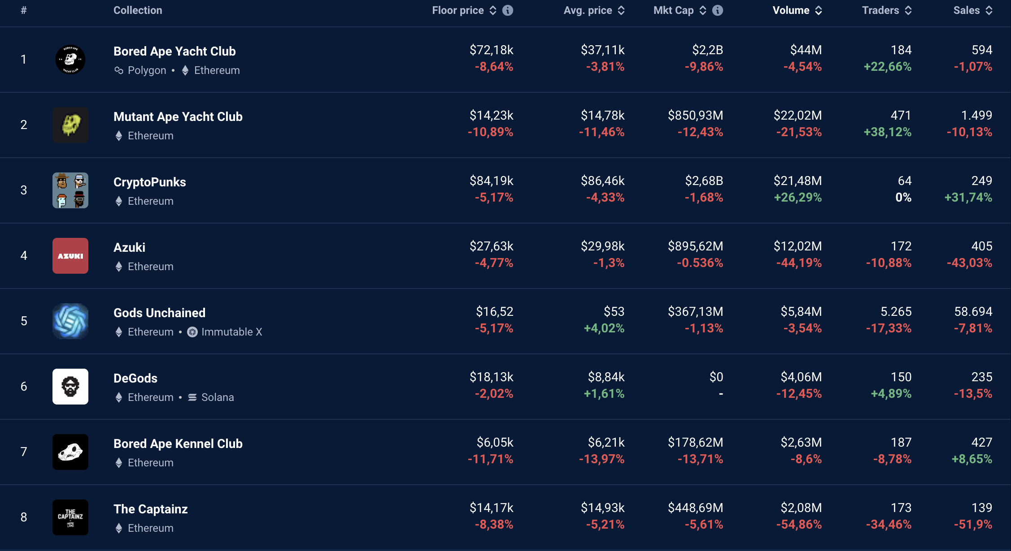Click the red Azuki logo

pos(70,256)
